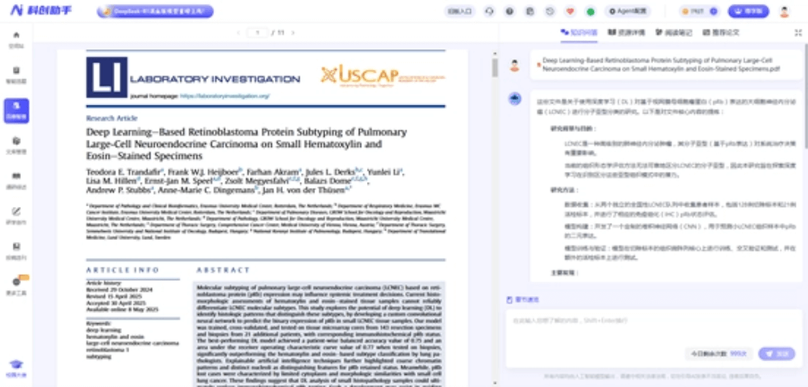The height and width of the screenshot is (387, 808).
Task: Click the red heart favorites icon
Action: 570,11
